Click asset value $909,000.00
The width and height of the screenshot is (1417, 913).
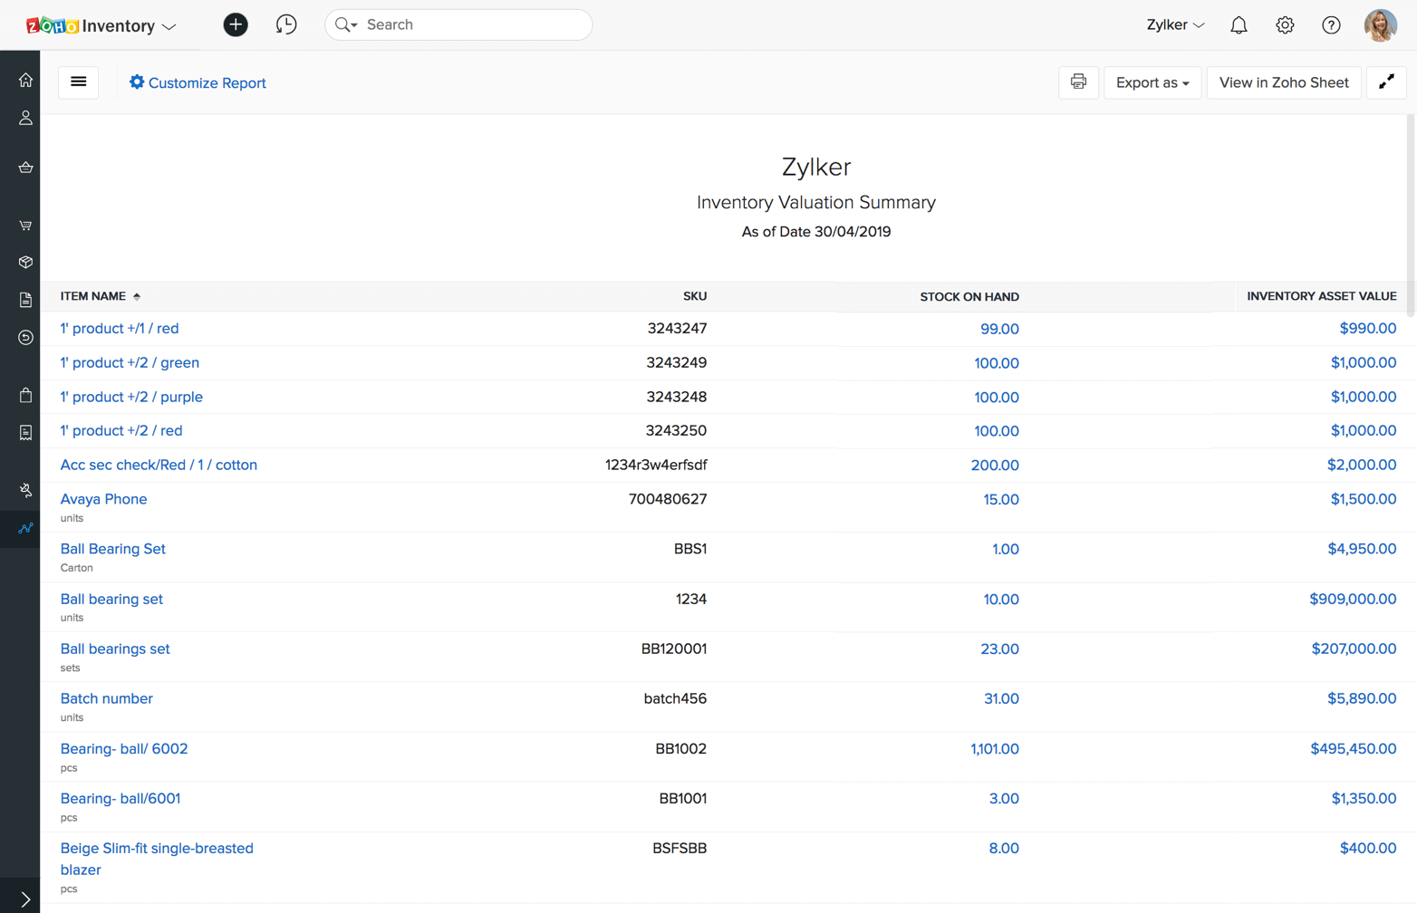(1353, 599)
